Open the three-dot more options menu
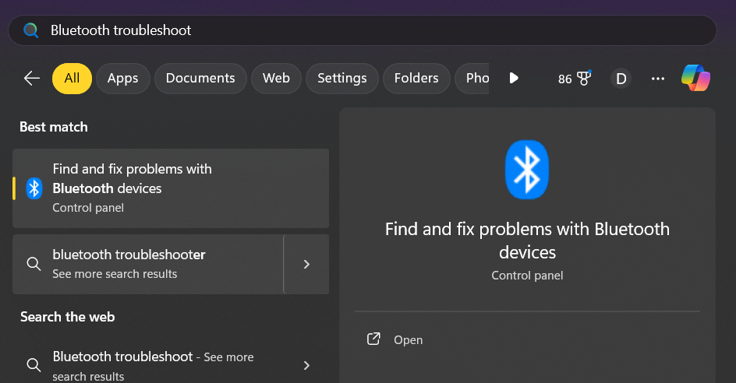 coord(657,79)
